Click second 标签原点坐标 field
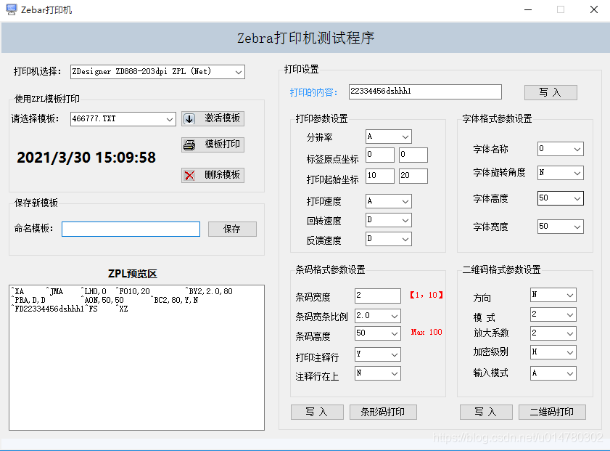Viewport: 610px width, 451px height. [x=413, y=155]
